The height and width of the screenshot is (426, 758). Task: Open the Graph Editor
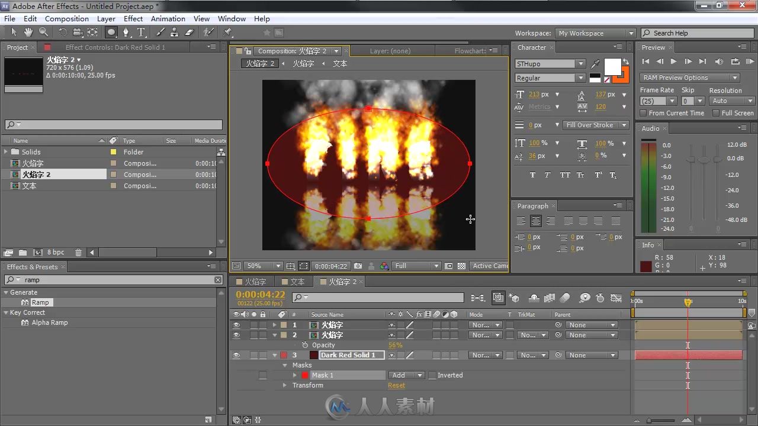[616, 298]
